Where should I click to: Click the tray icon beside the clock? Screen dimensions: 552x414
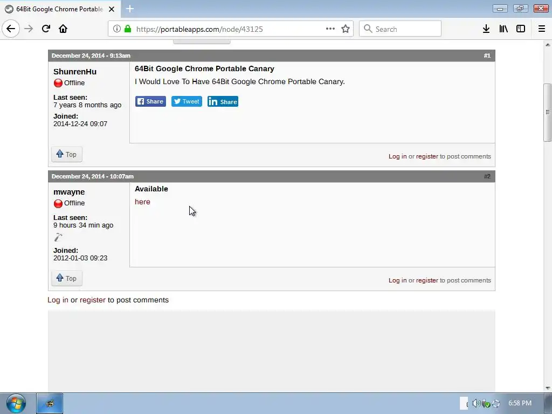[x=496, y=403]
